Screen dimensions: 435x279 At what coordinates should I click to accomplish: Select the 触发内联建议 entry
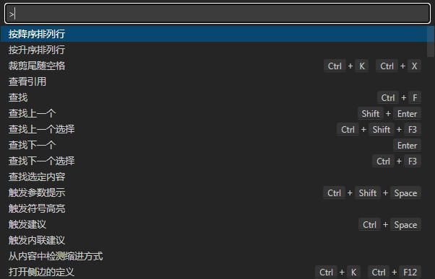[214, 240]
